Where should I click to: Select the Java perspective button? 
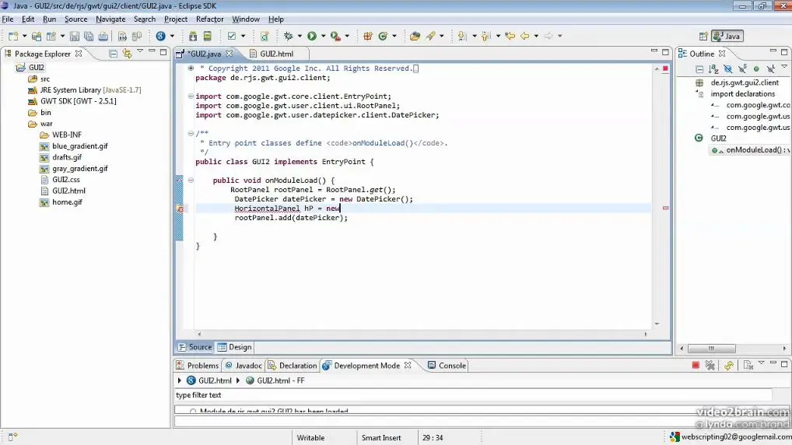coord(727,37)
